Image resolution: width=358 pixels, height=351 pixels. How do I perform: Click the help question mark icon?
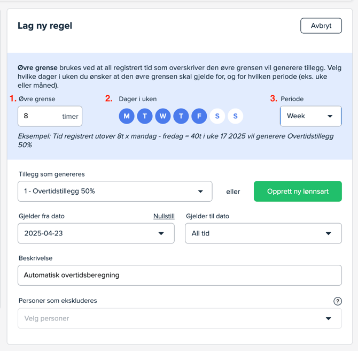[x=338, y=301]
